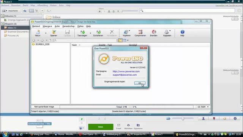The width and height of the screenshot is (243, 137).
Task: Open the Actie menu in PowerISO
Action: coord(57,26)
